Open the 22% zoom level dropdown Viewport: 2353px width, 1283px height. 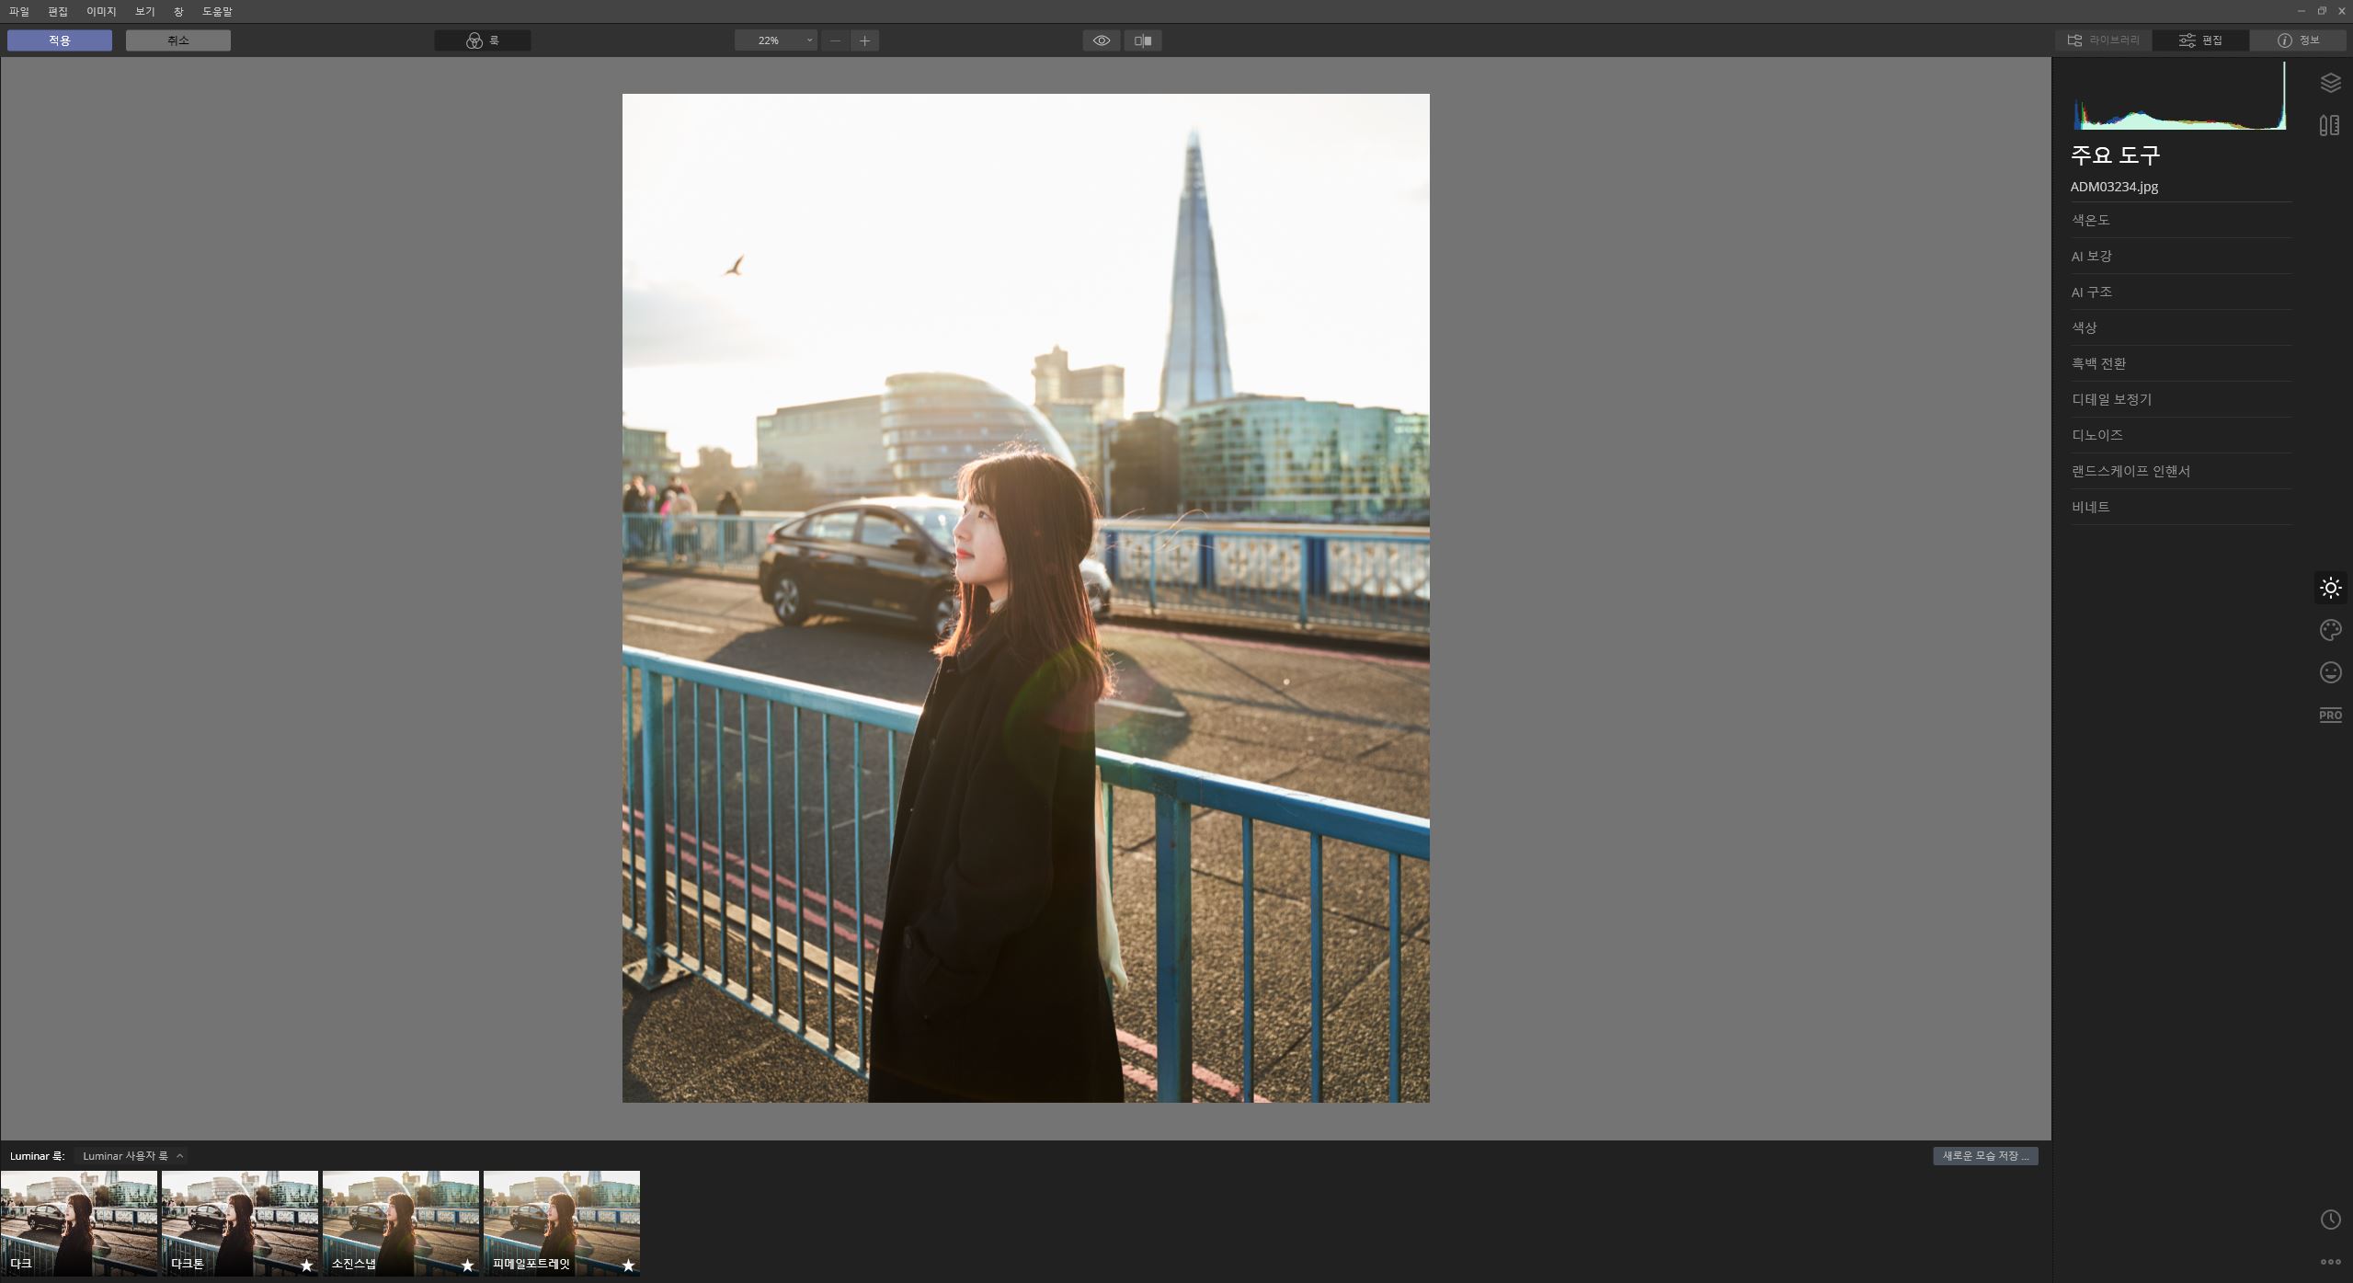[x=776, y=40]
